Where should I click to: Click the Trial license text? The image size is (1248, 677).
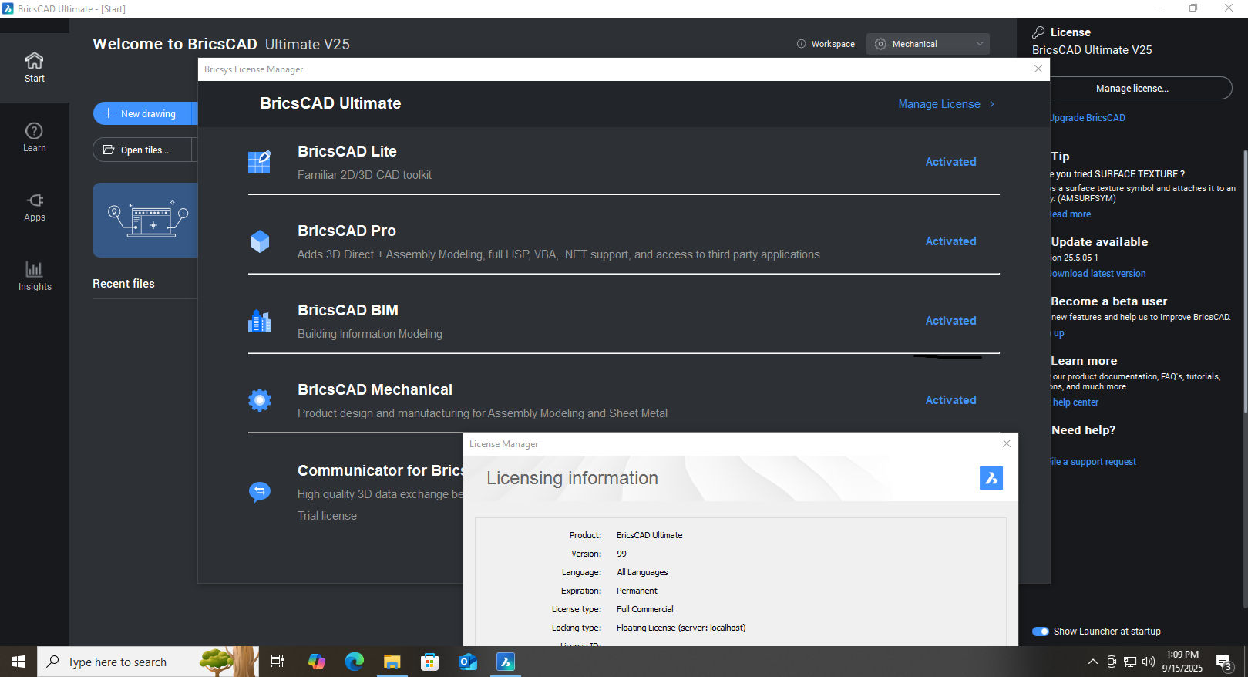click(x=327, y=516)
